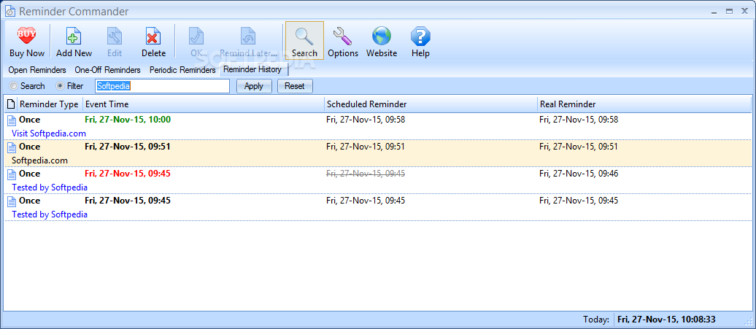Click the page icon column header
Image resolution: width=756 pixels, height=329 pixels.
tap(11, 104)
